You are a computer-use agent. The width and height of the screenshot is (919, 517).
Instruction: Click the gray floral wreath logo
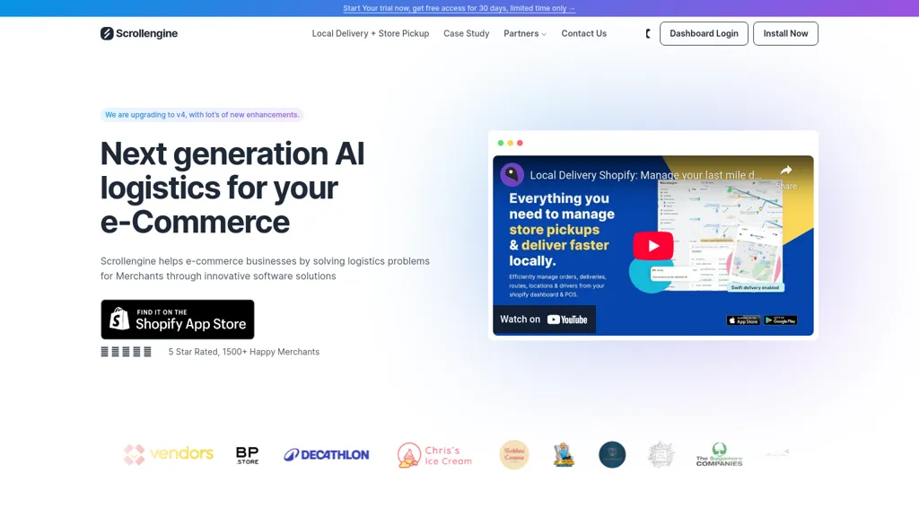pos(661,455)
